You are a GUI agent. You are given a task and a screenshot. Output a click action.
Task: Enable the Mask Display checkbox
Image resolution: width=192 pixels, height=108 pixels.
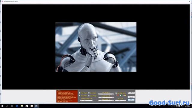(x=79, y=93)
